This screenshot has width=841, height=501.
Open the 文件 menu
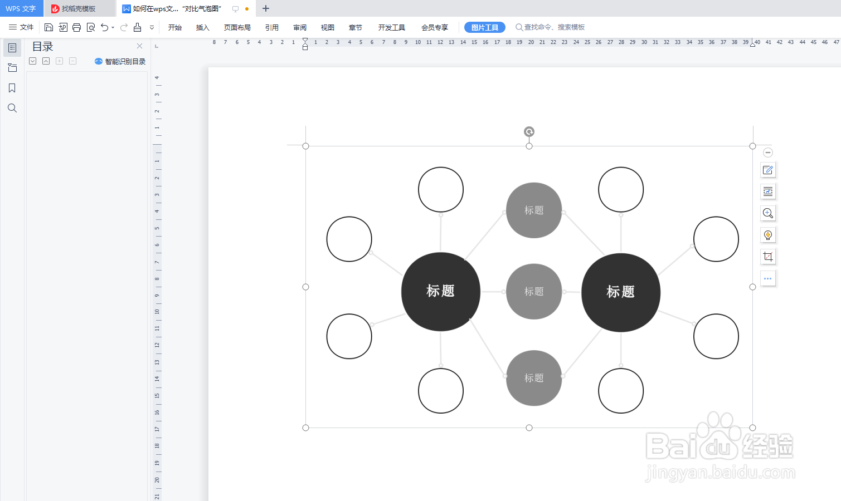point(21,27)
